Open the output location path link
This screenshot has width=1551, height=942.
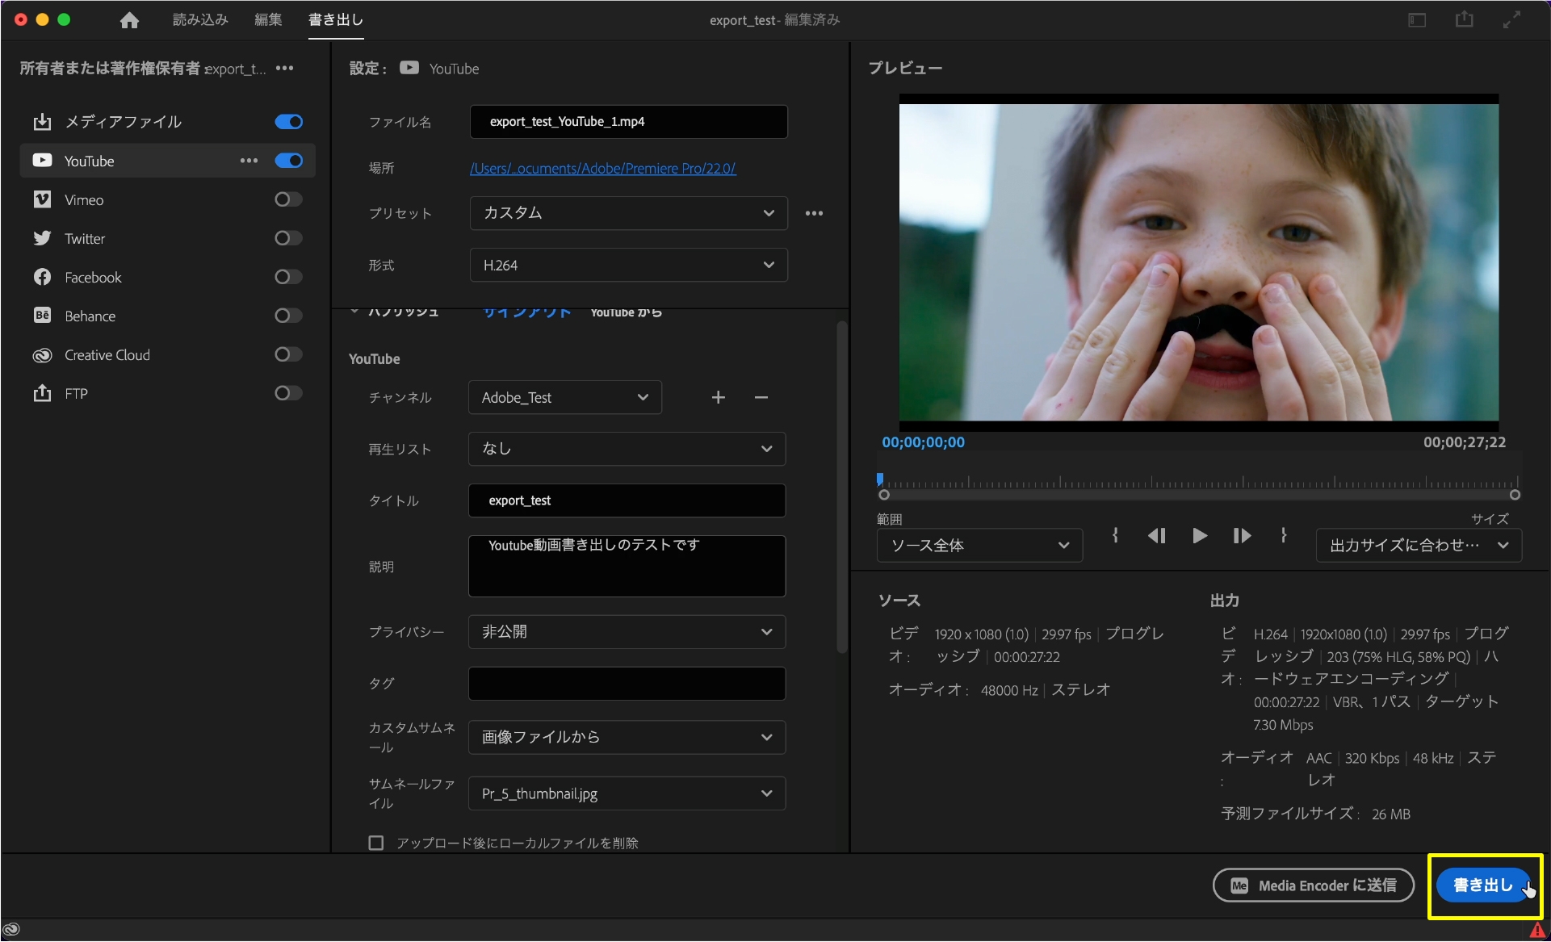(x=602, y=169)
